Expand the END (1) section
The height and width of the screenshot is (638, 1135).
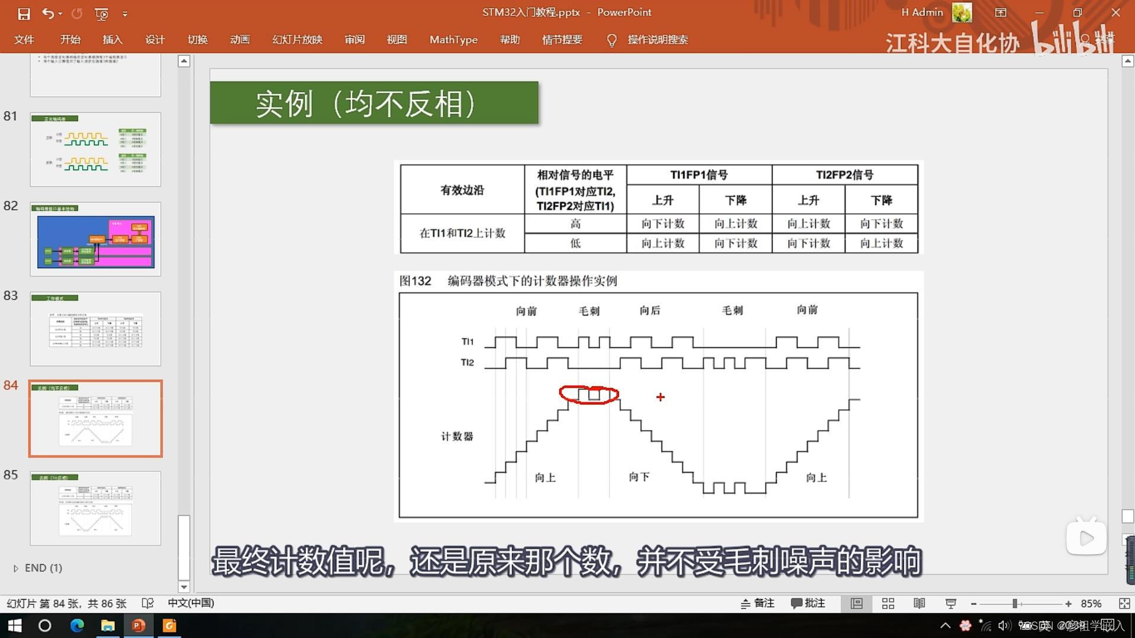pos(16,568)
